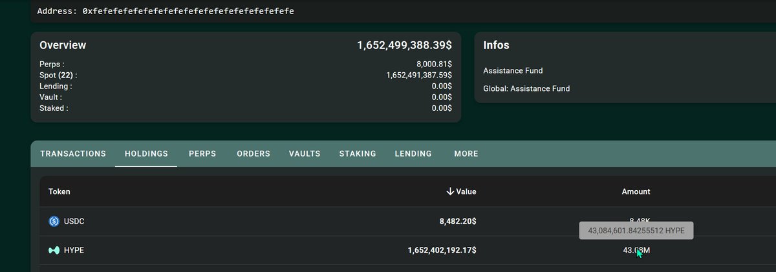Image resolution: width=776 pixels, height=272 pixels.
Task: Click the Spot (22) row in Overview
Action: [x=58, y=75]
